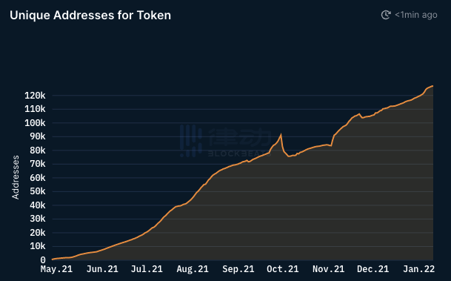Click the 80k y-axis value
The image size is (451, 281).
tap(37, 151)
